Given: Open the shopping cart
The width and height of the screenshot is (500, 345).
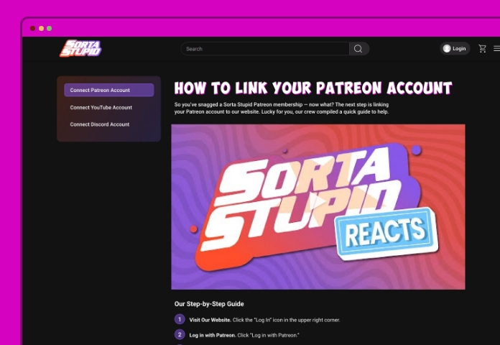Looking at the screenshot, I should click(482, 49).
